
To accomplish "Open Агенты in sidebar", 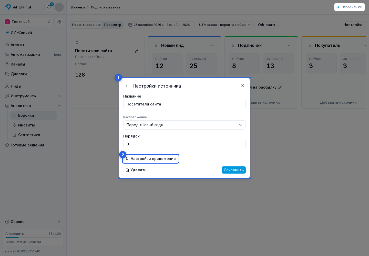I will coord(33,45).
